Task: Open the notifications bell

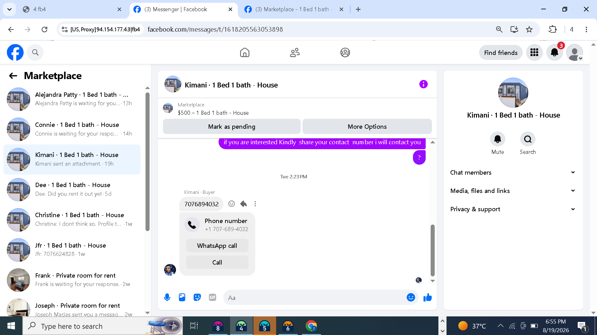Action: pyautogui.click(x=554, y=52)
